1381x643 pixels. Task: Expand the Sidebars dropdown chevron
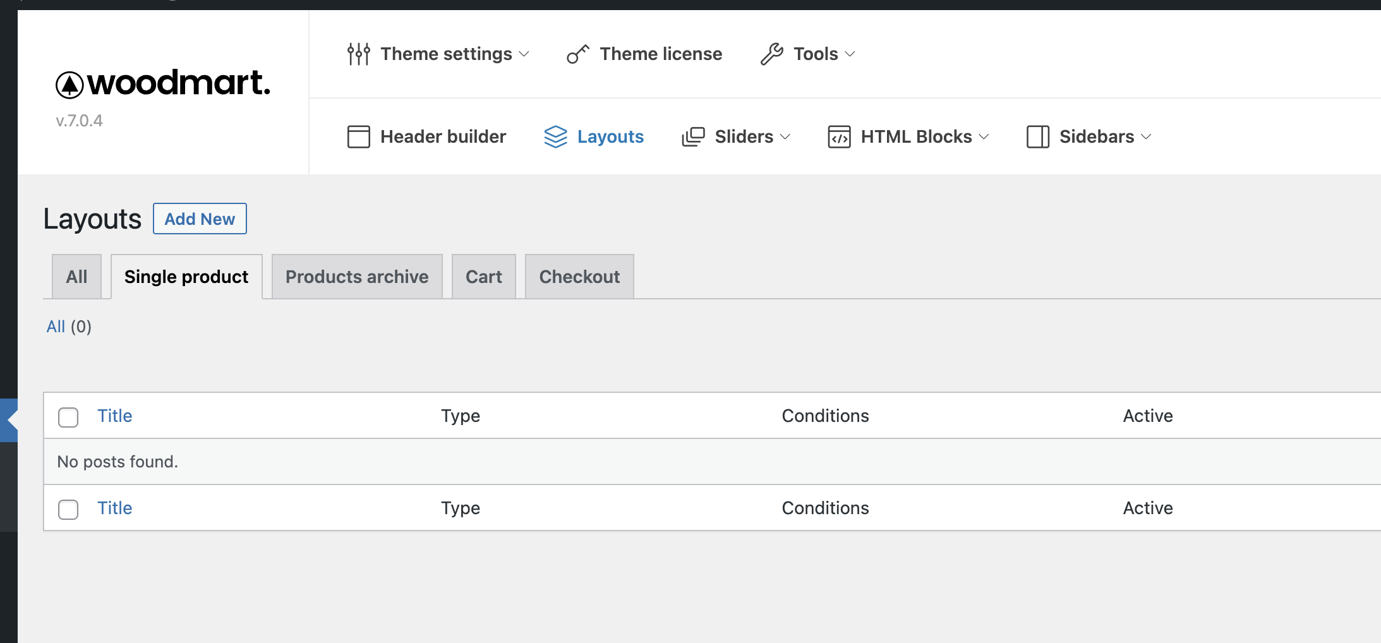(1147, 136)
